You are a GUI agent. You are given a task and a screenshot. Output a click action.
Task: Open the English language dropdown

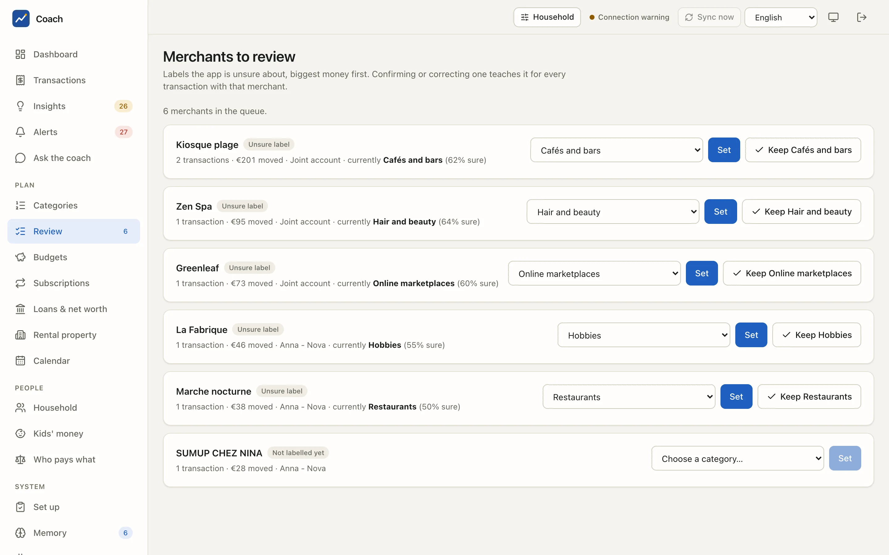click(x=781, y=17)
